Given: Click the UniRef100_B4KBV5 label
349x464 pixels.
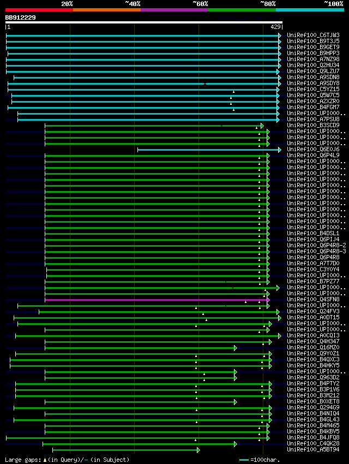Looking at the screenshot, I should click(313, 431).
